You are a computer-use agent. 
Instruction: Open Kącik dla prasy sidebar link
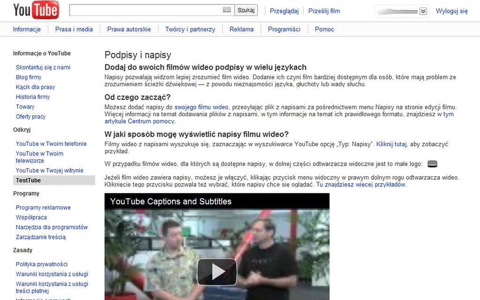[36, 87]
